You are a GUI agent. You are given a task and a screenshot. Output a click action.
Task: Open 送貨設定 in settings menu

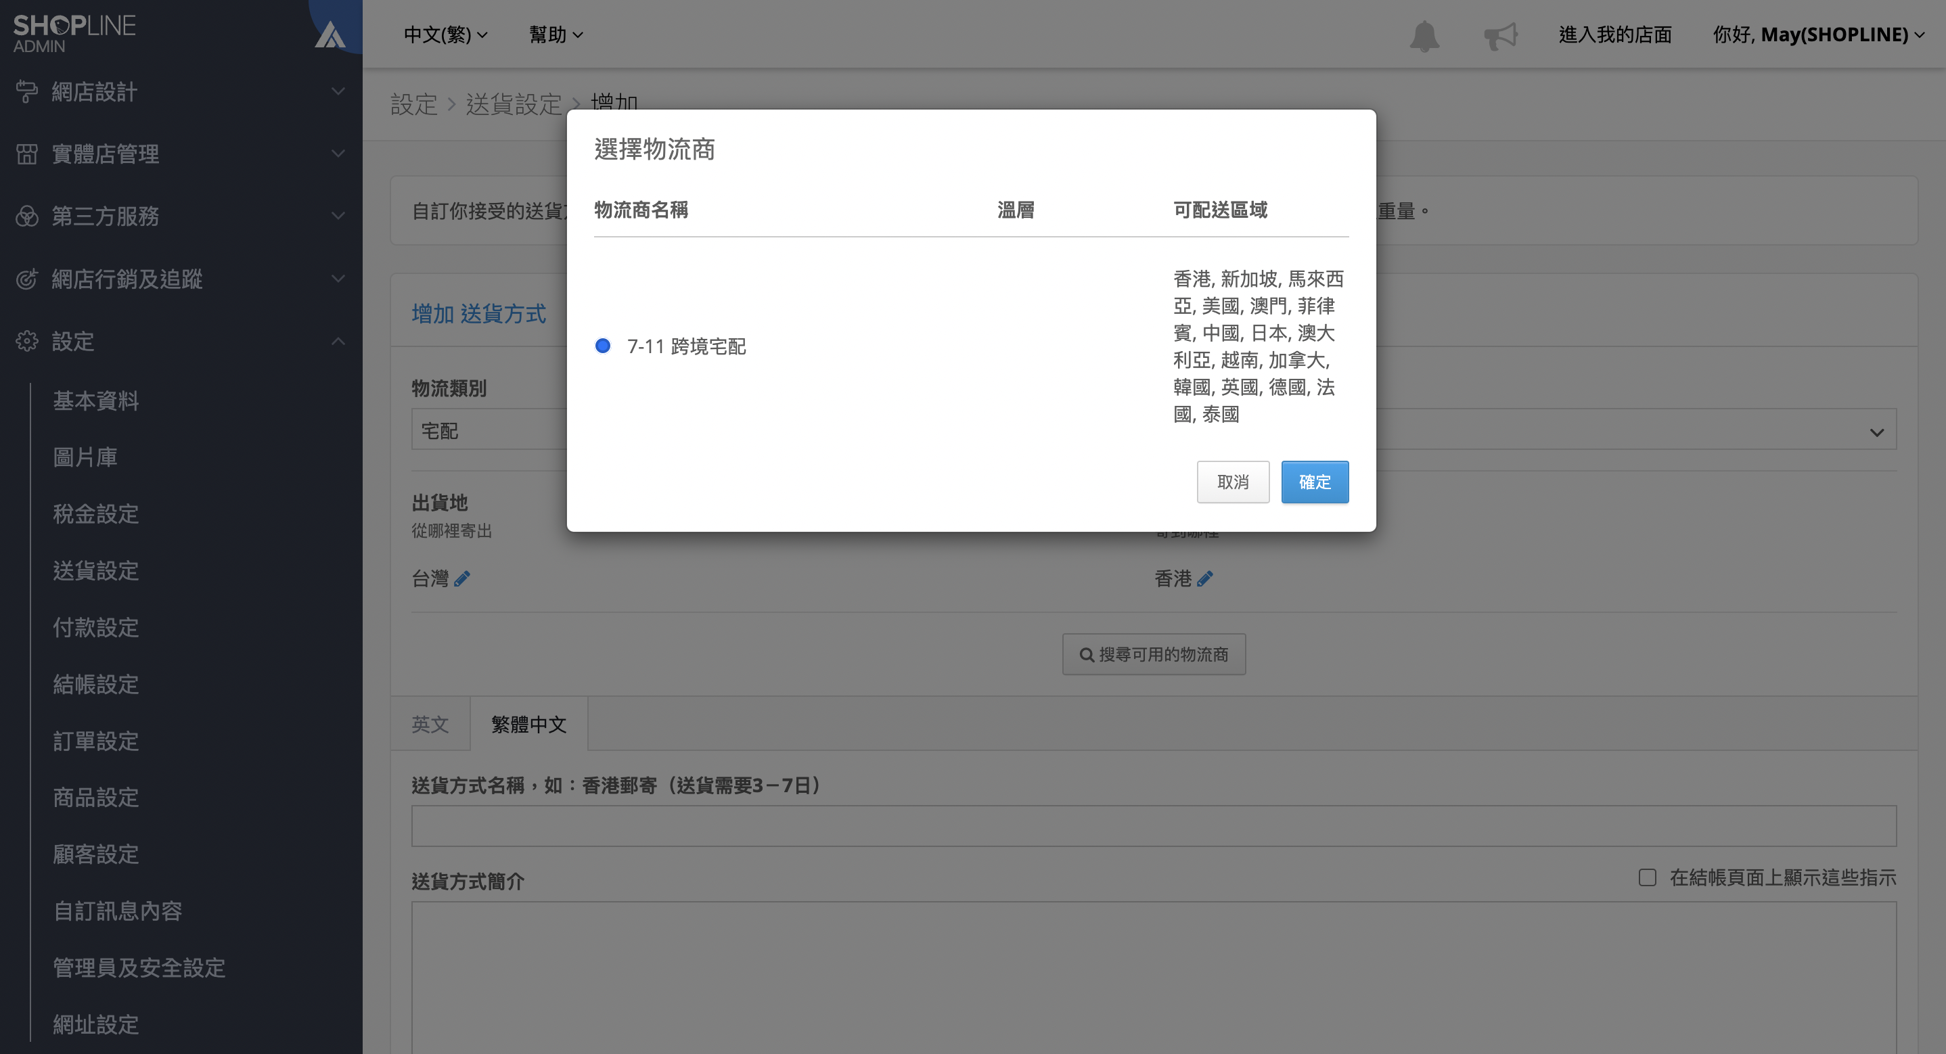(x=96, y=570)
